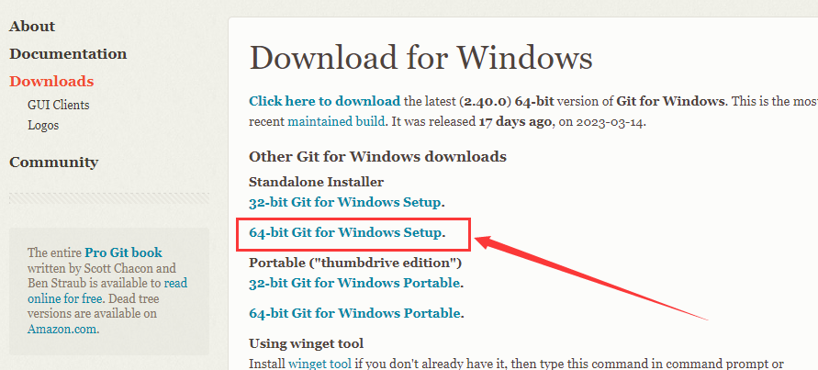Open the 'winget tool' link
Image resolution: width=818 pixels, height=370 pixels.
(319, 364)
